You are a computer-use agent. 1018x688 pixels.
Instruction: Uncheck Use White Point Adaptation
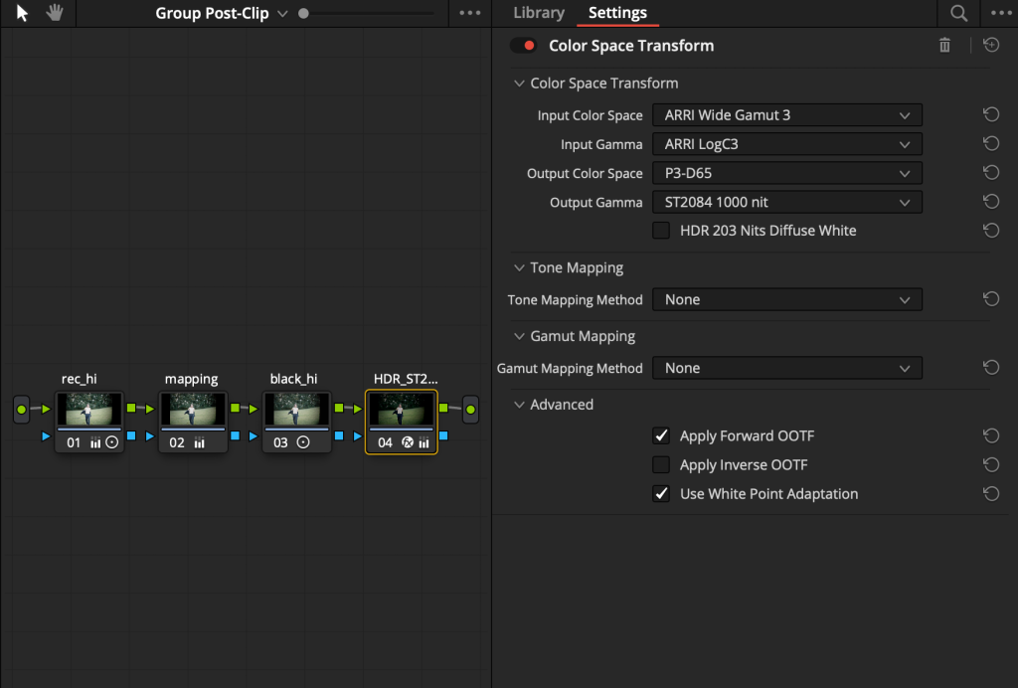tap(661, 494)
